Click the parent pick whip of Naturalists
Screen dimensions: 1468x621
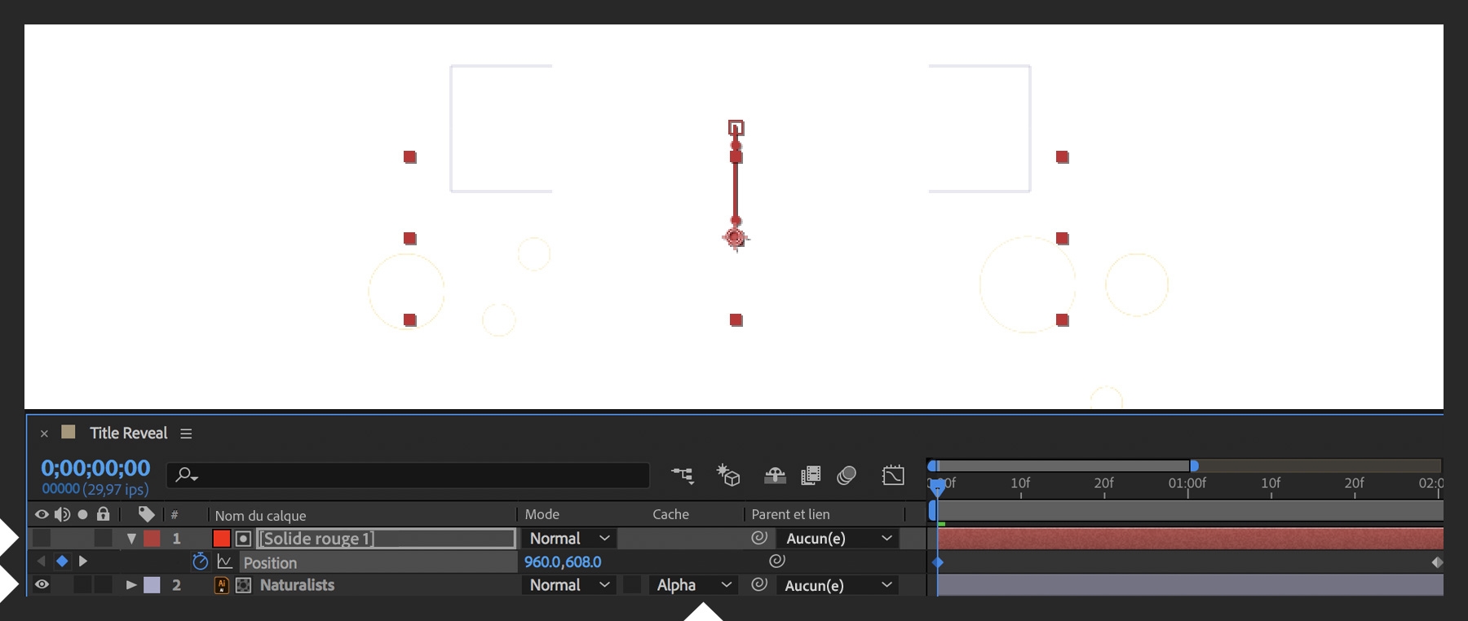click(x=759, y=584)
